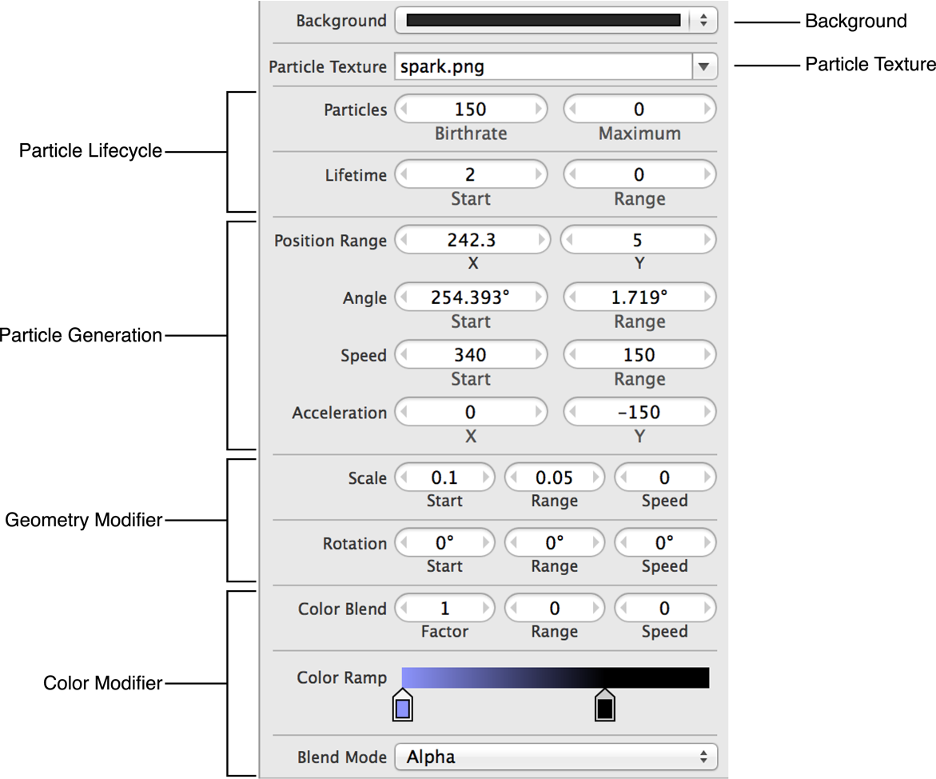This screenshot has width=936, height=779.
Task: Open the Background color picker stepper
Action: pyautogui.click(x=704, y=21)
